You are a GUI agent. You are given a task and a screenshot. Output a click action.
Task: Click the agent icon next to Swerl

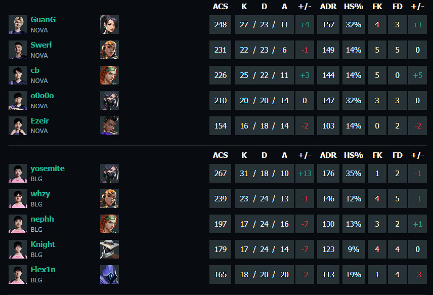coord(109,50)
